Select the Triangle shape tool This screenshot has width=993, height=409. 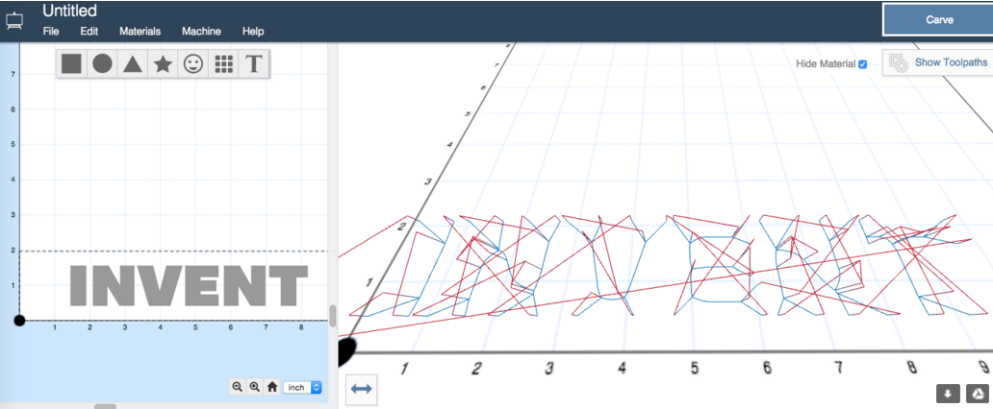pyautogui.click(x=133, y=64)
